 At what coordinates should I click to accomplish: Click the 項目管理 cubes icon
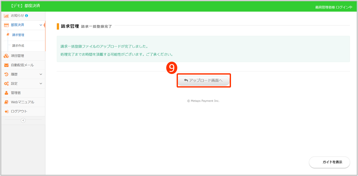click(x=6, y=56)
